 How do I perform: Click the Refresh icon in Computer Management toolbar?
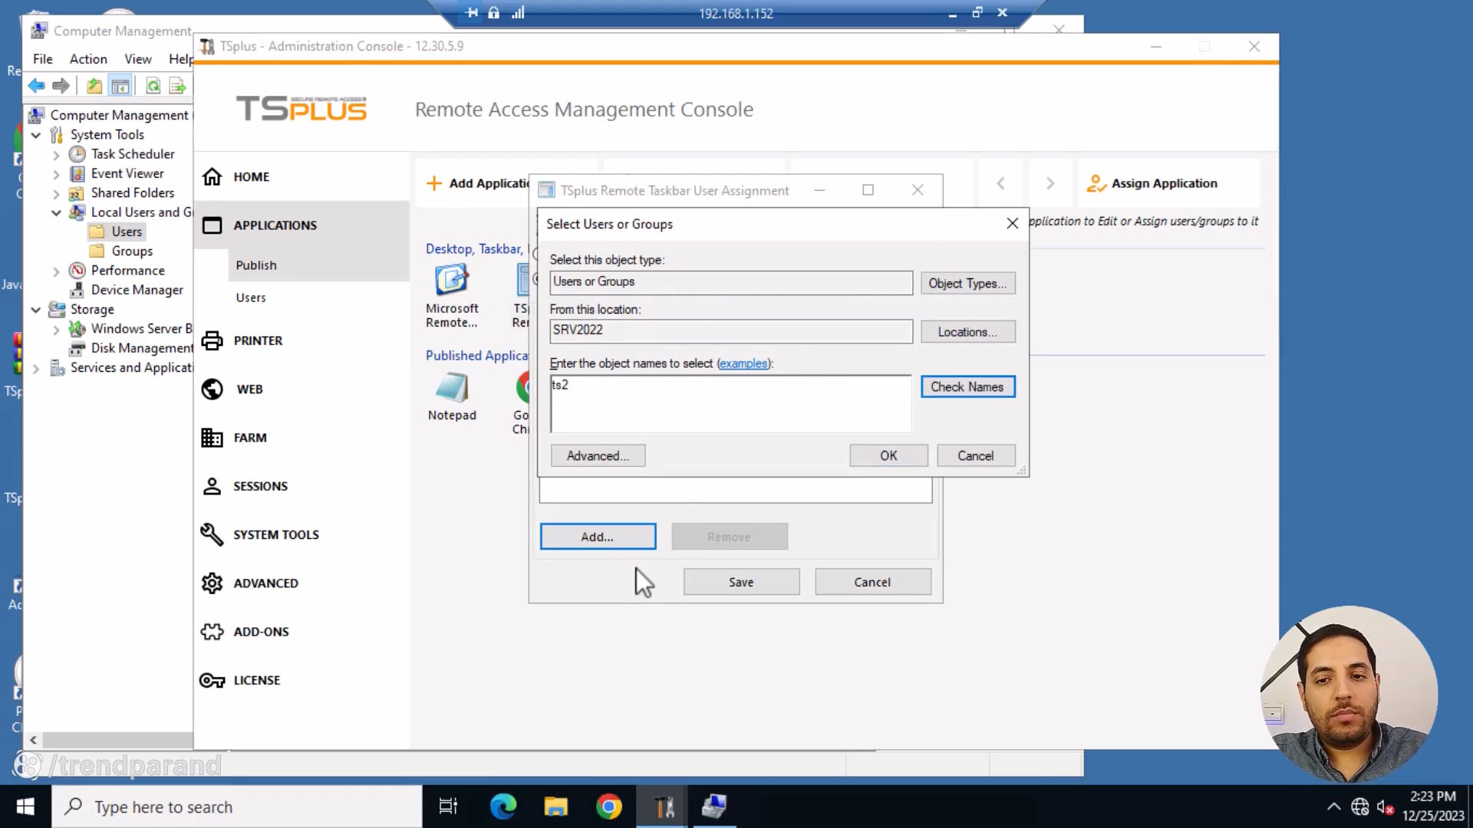153,86
